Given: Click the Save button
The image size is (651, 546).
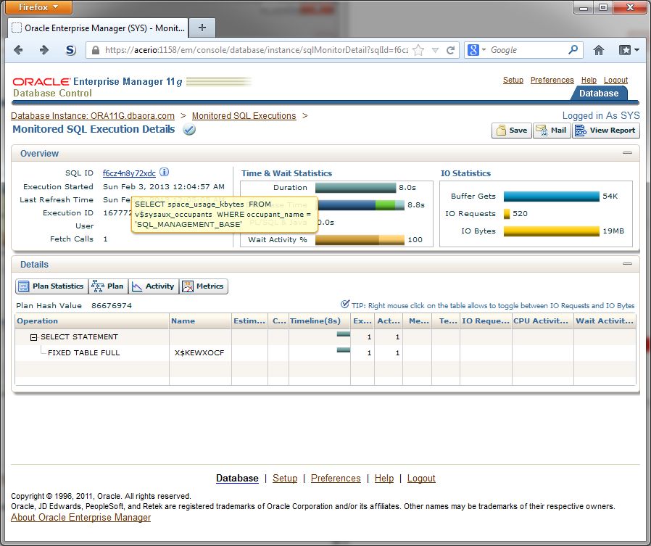Looking at the screenshot, I should [x=512, y=131].
